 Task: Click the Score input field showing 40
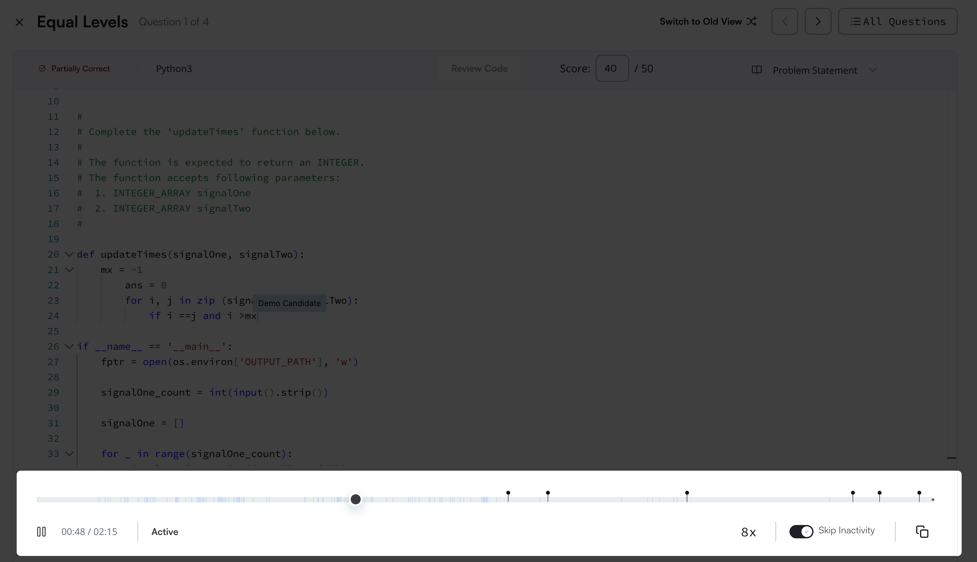pyautogui.click(x=612, y=68)
